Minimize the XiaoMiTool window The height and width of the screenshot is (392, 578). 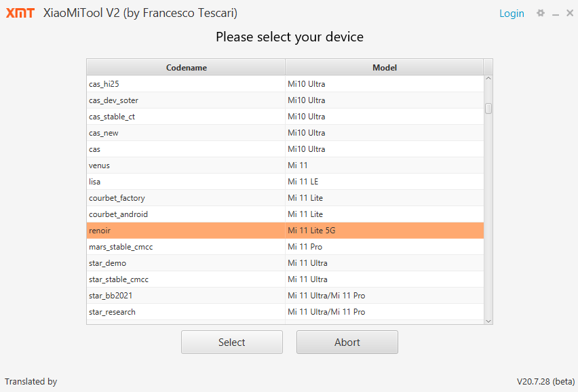pos(556,14)
